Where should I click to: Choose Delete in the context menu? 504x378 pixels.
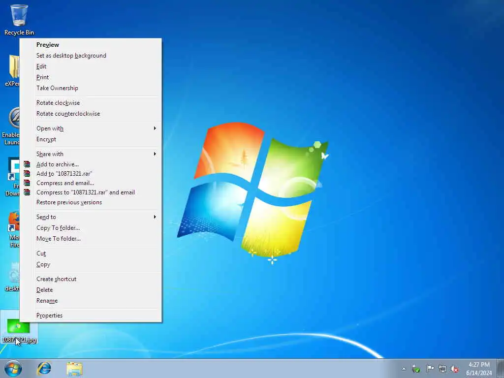tap(91, 290)
